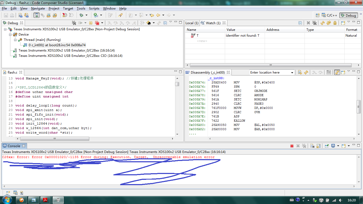Image resolution: width=363 pixels, height=204 pixels.
Task: Click the Suspend (pause) icon in Debug view
Action: (91, 23)
